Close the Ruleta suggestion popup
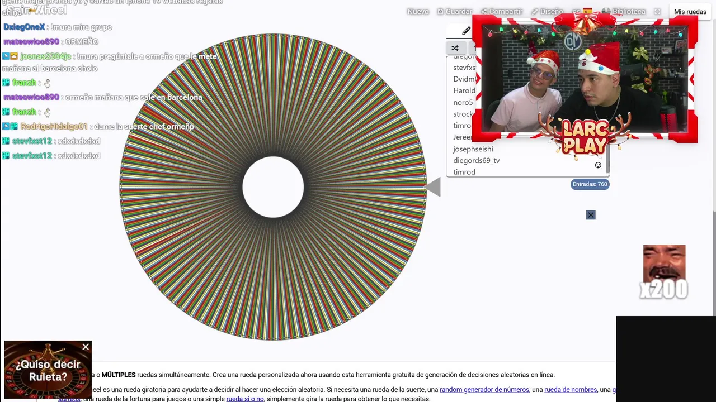716x402 pixels. (x=86, y=347)
